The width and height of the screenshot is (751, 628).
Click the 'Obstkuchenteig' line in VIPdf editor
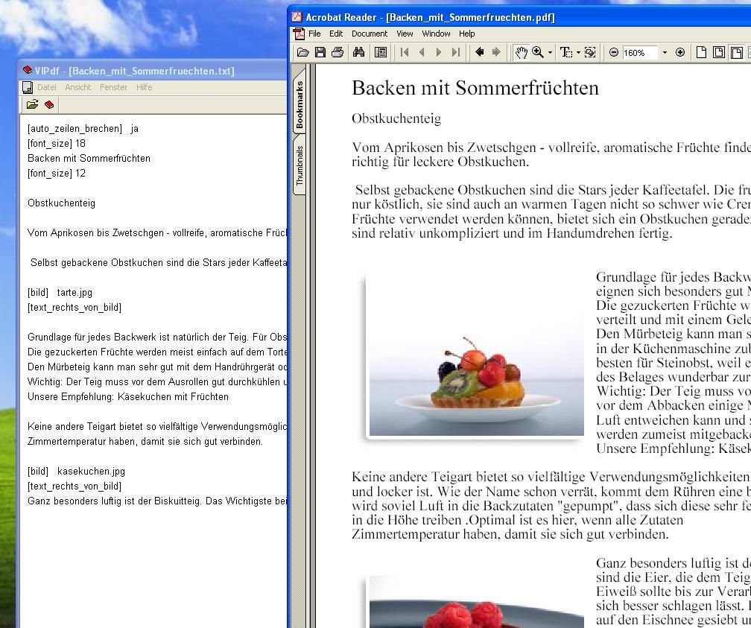(61, 203)
